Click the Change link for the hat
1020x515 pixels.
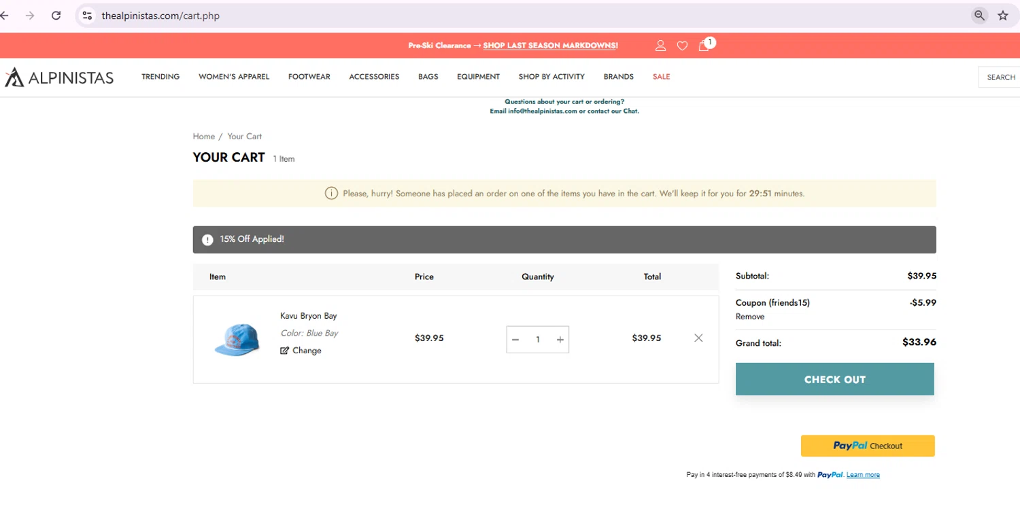(x=307, y=351)
